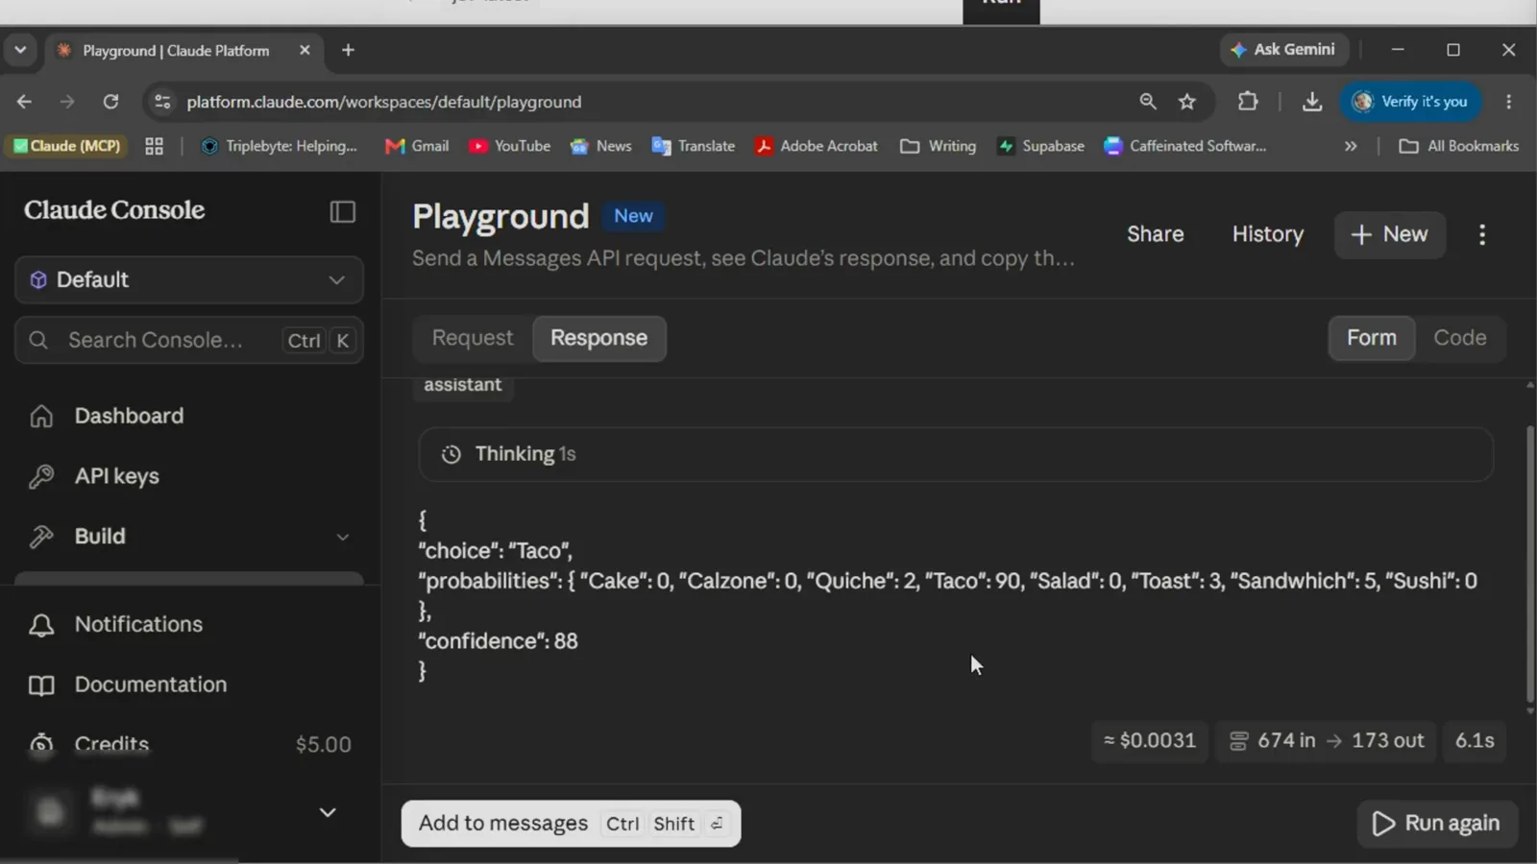Open All Bookmarks folder
Screen dimensions: 1537x864
point(1459,146)
